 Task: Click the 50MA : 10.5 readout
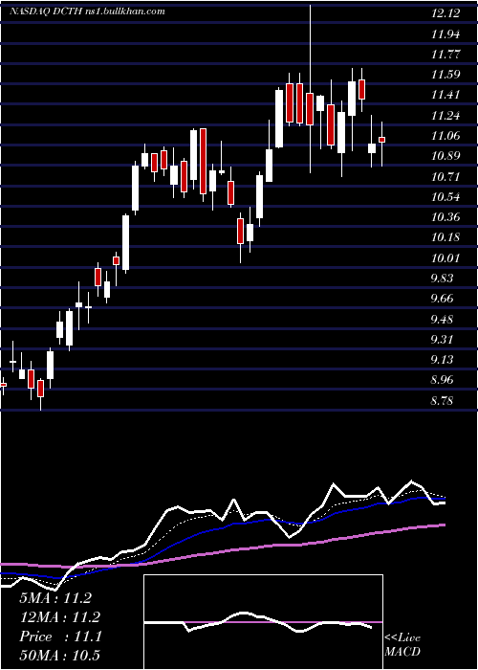pos(59,656)
